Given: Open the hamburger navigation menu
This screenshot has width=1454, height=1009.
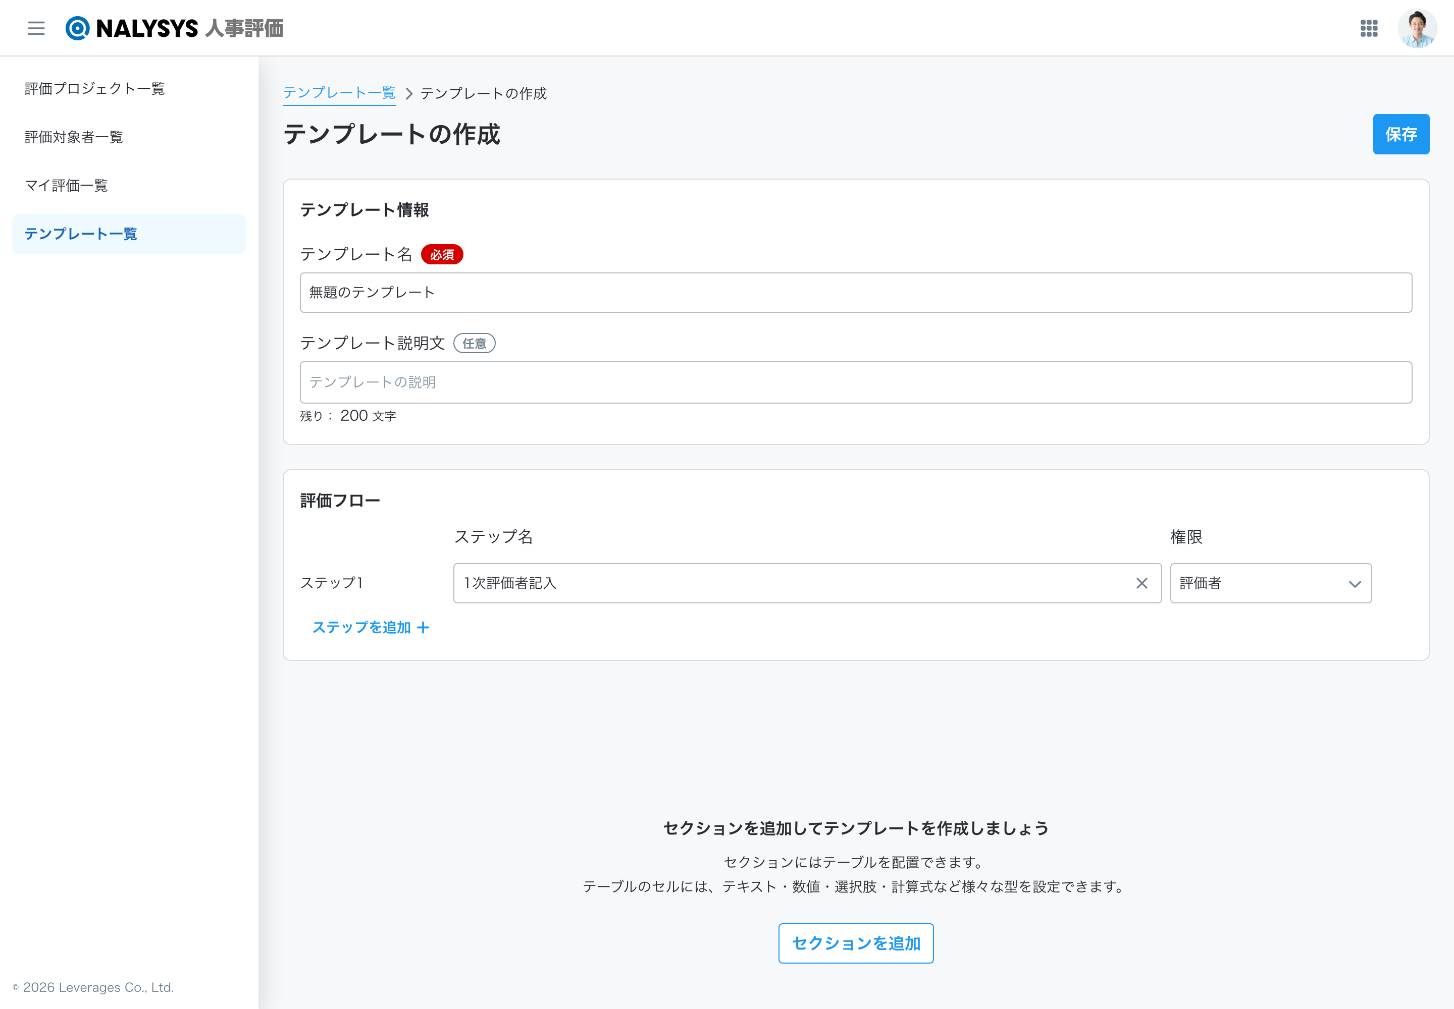Looking at the screenshot, I should pos(36,28).
